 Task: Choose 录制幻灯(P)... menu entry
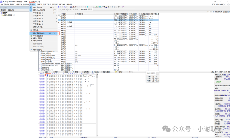44,27
